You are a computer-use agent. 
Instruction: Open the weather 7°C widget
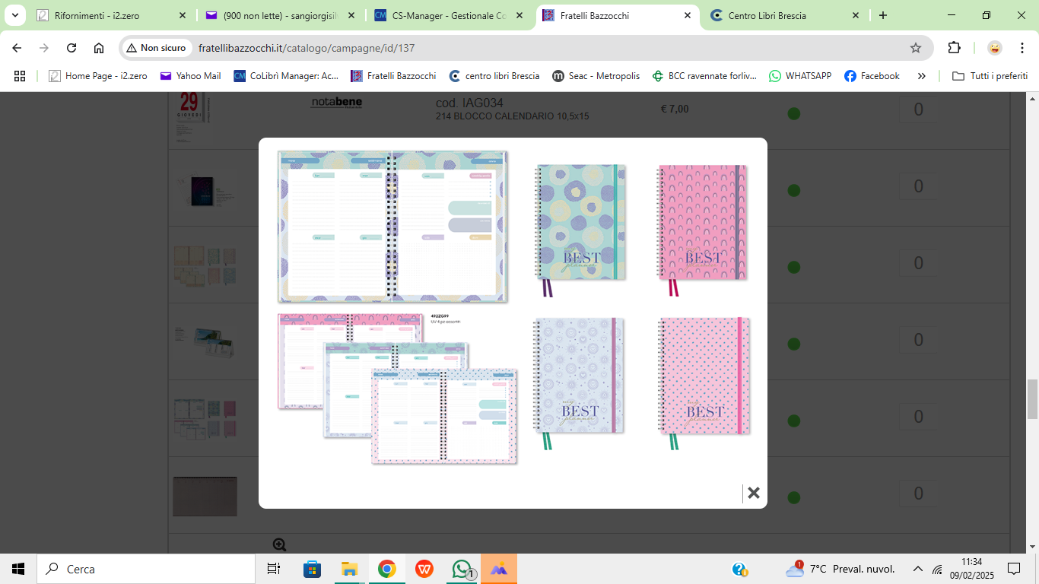[840, 569]
